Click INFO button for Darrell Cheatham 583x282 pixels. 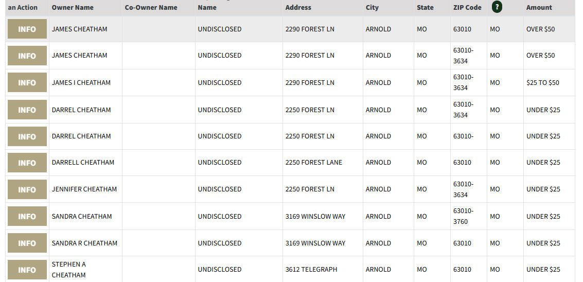click(27, 163)
